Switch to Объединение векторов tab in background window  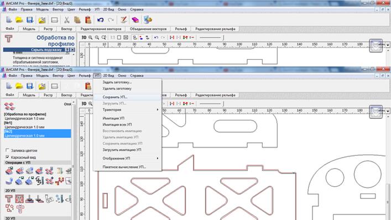[148, 29]
